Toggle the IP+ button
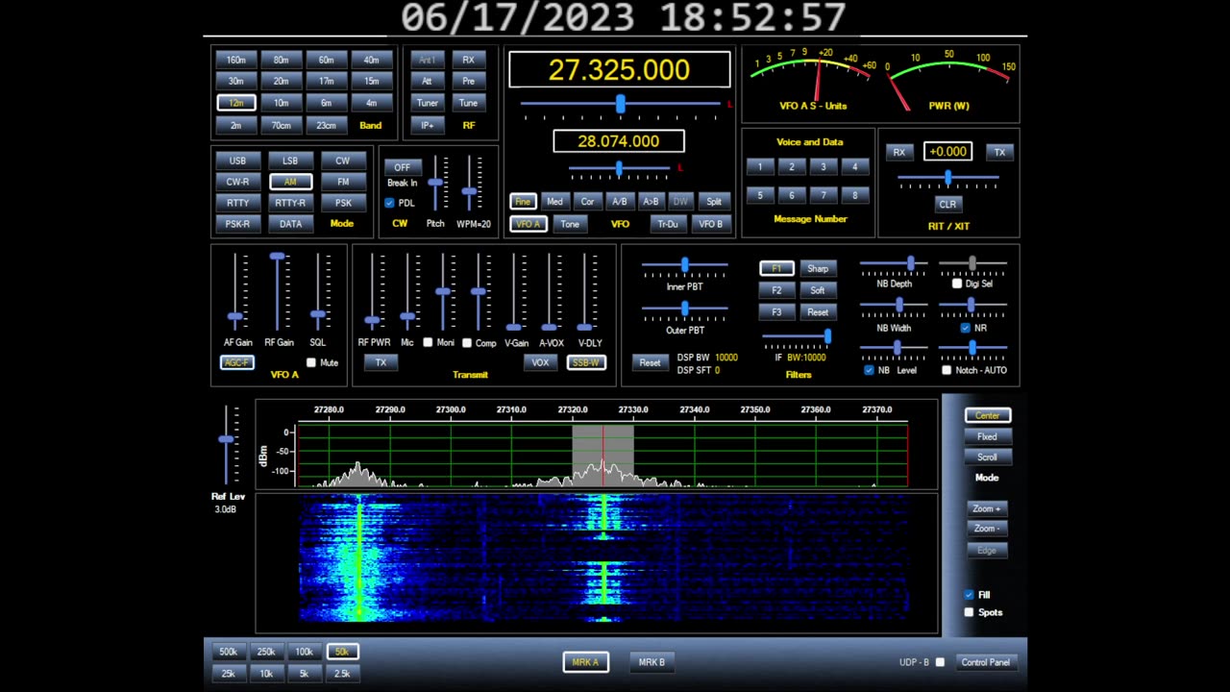 tap(427, 125)
